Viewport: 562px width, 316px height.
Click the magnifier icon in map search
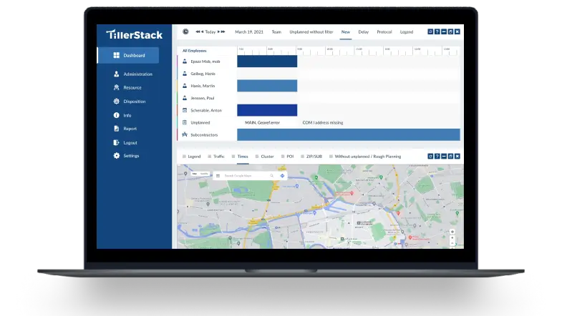click(x=271, y=175)
